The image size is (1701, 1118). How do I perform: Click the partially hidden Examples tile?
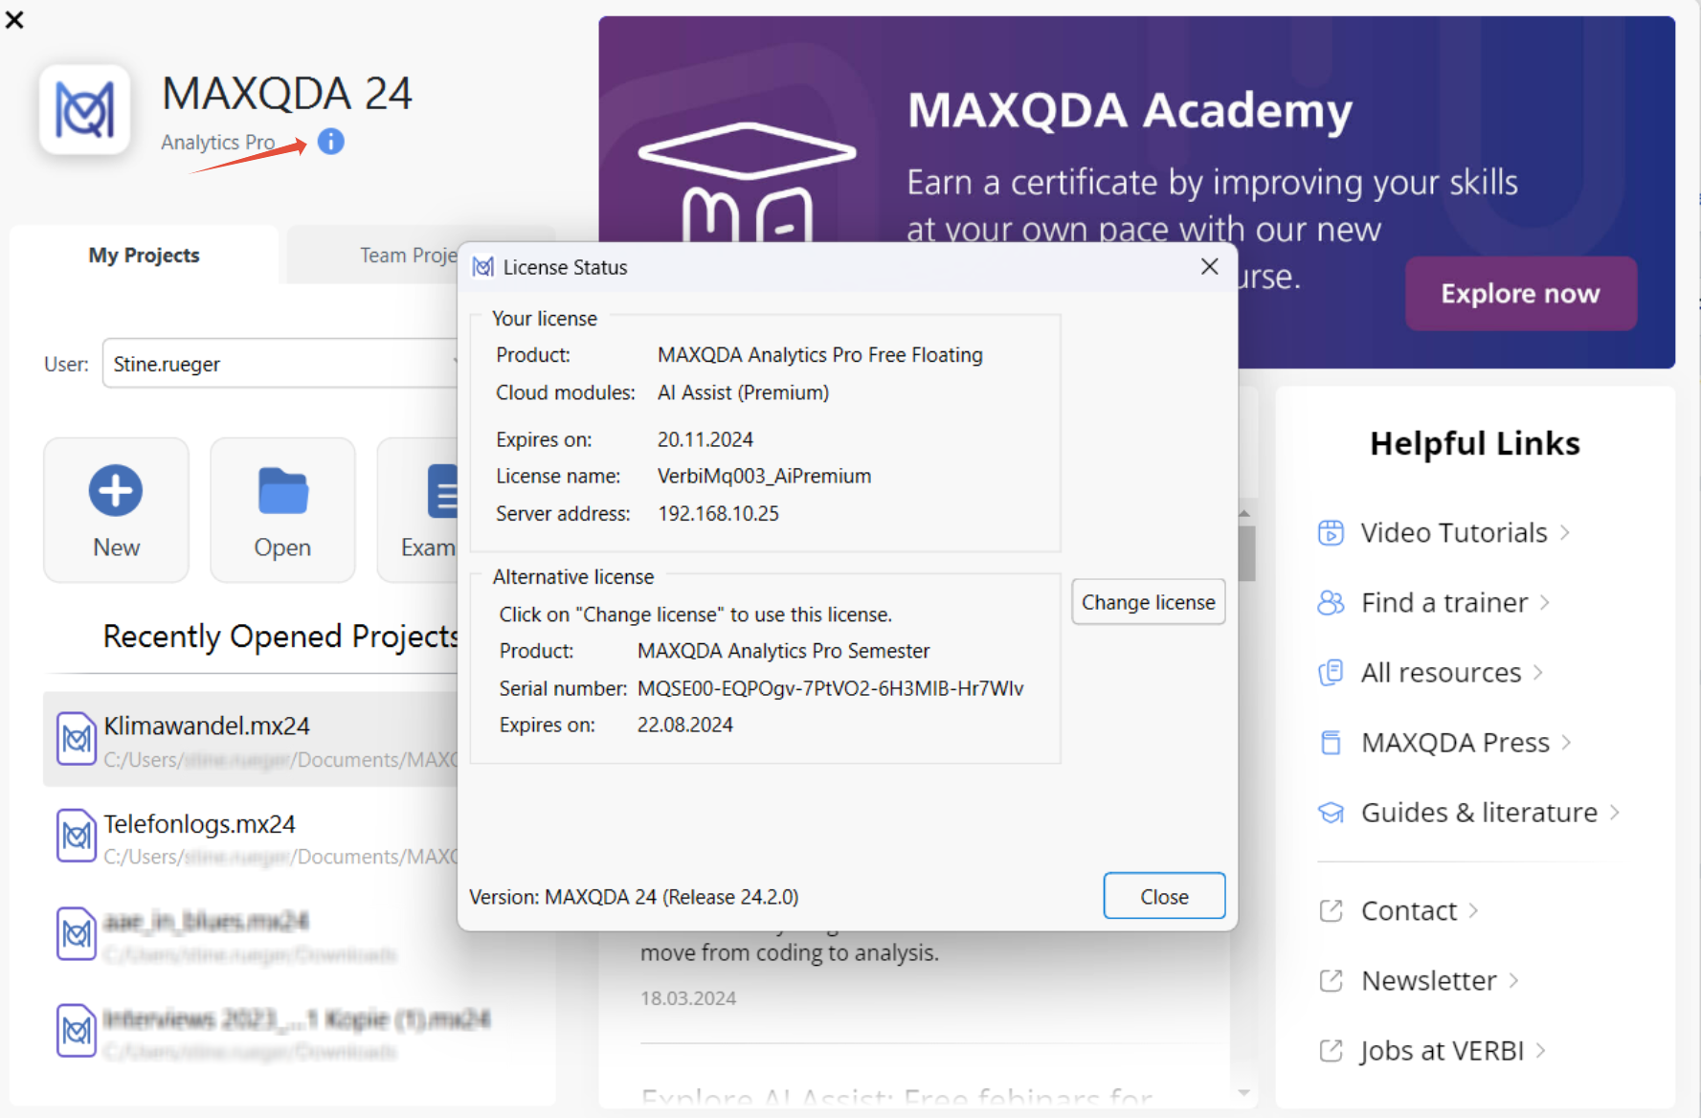pos(417,510)
